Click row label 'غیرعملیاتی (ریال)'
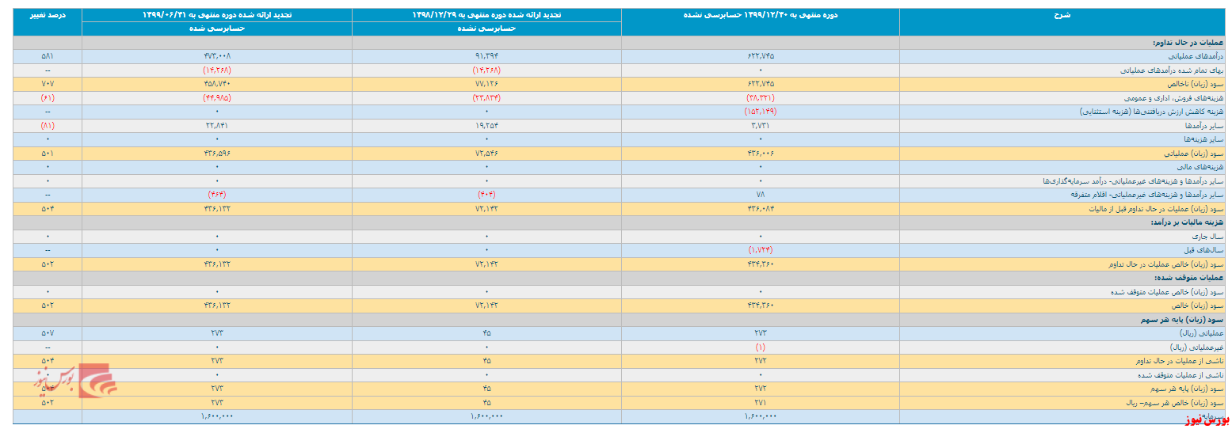The height and width of the screenshot is (429, 1232). [1197, 347]
